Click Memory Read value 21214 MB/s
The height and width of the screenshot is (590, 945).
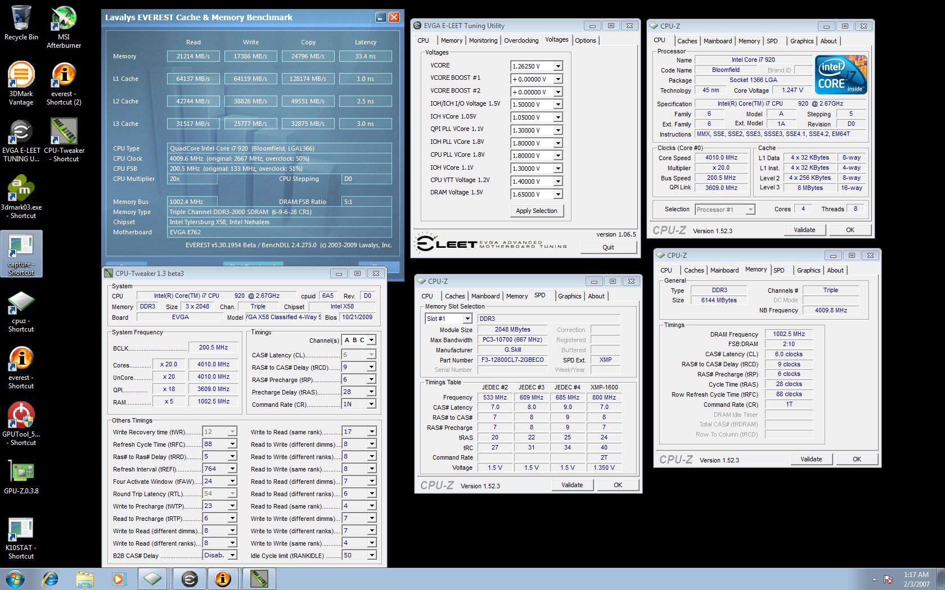(193, 56)
